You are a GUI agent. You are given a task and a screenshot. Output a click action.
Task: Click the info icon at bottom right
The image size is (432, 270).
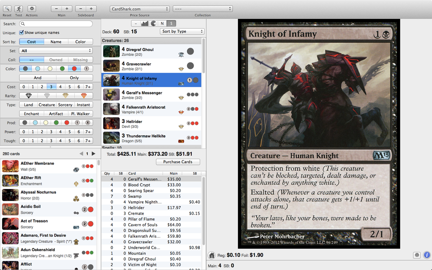427,255
